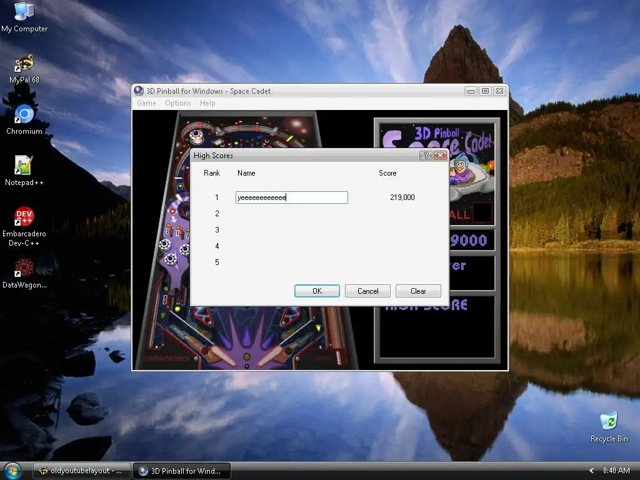Select the MyPal 68 desktop shortcut
The width and height of the screenshot is (640, 480).
(24, 69)
